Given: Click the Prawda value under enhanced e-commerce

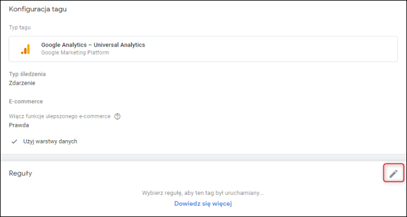Looking at the screenshot, I should coord(18,125).
